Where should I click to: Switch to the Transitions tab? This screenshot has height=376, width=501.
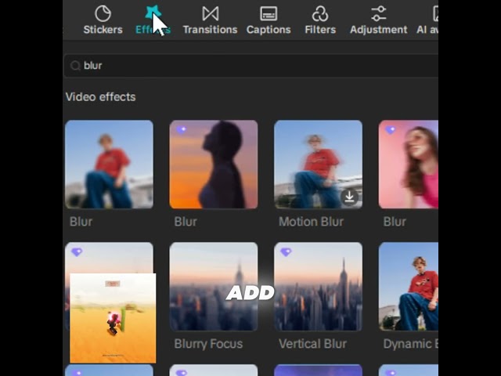[x=211, y=20]
